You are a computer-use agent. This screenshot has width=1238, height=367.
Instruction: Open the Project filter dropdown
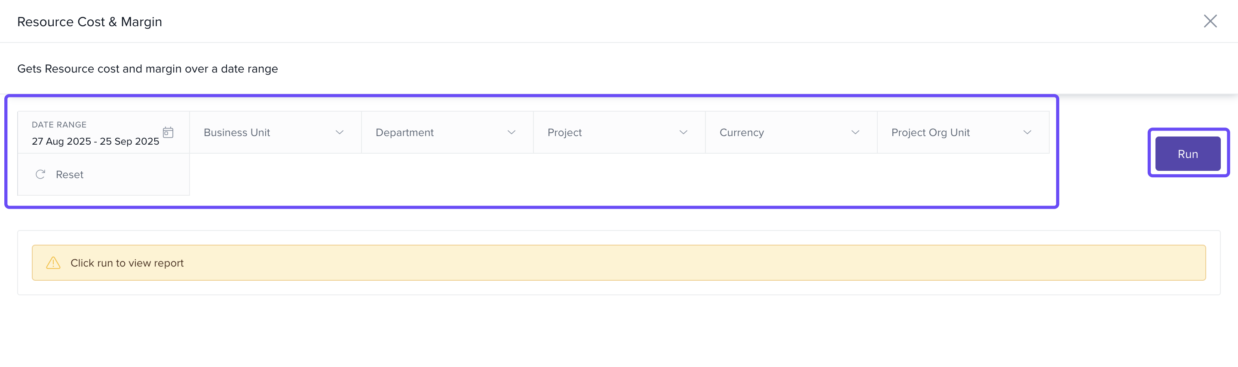coord(619,132)
